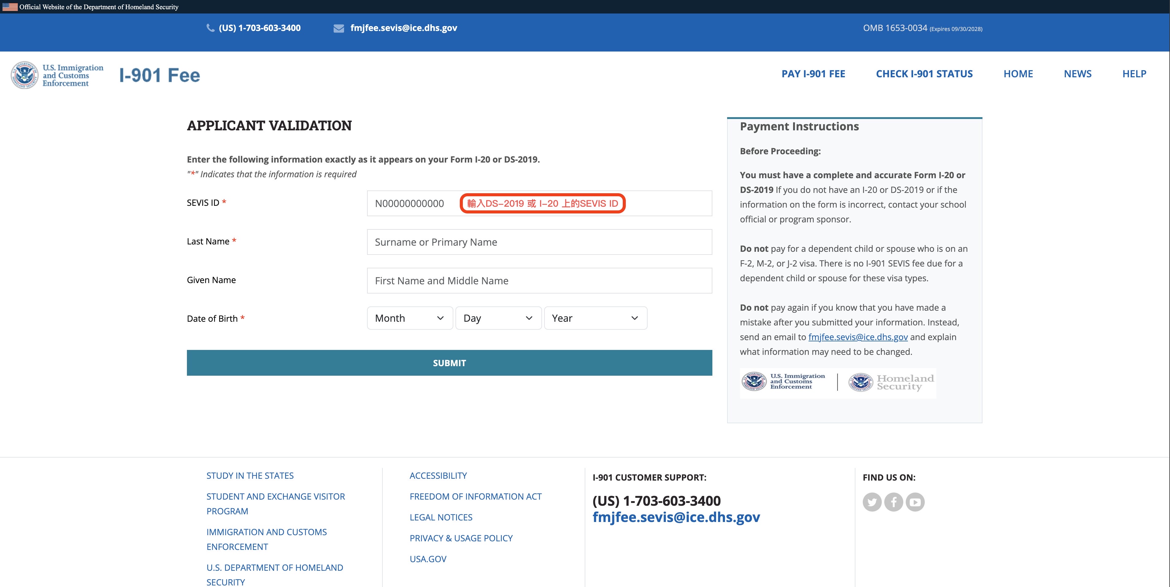The image size is (1170, 587).
Task: Click the email link in Payment Instructions text
Action: (858, 337)
